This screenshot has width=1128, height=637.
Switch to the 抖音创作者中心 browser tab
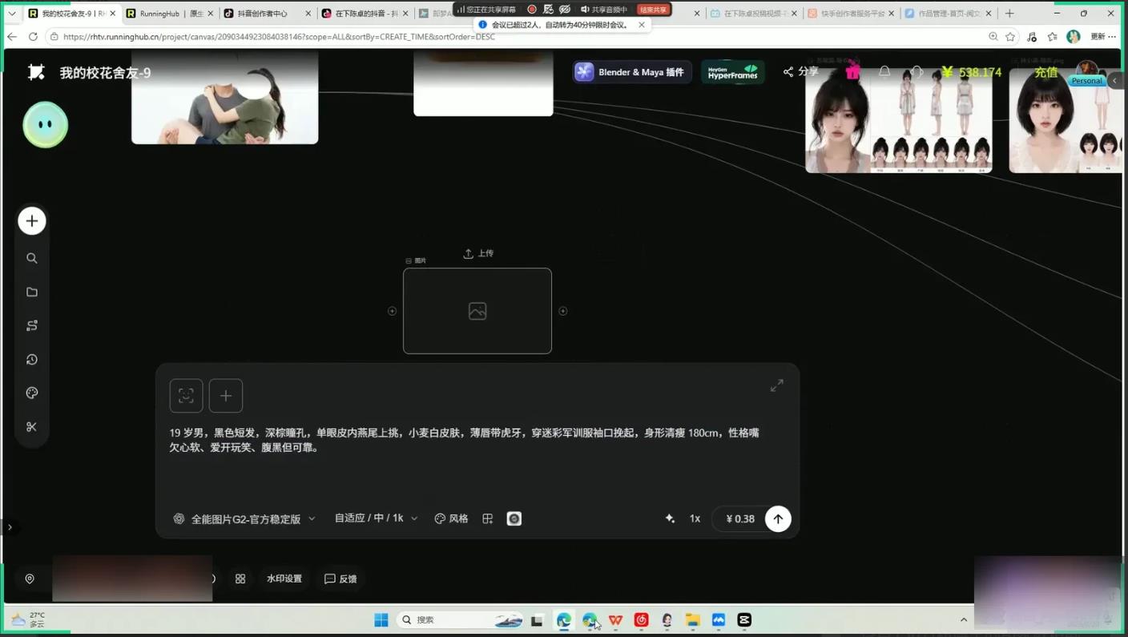tap(267, 14)
